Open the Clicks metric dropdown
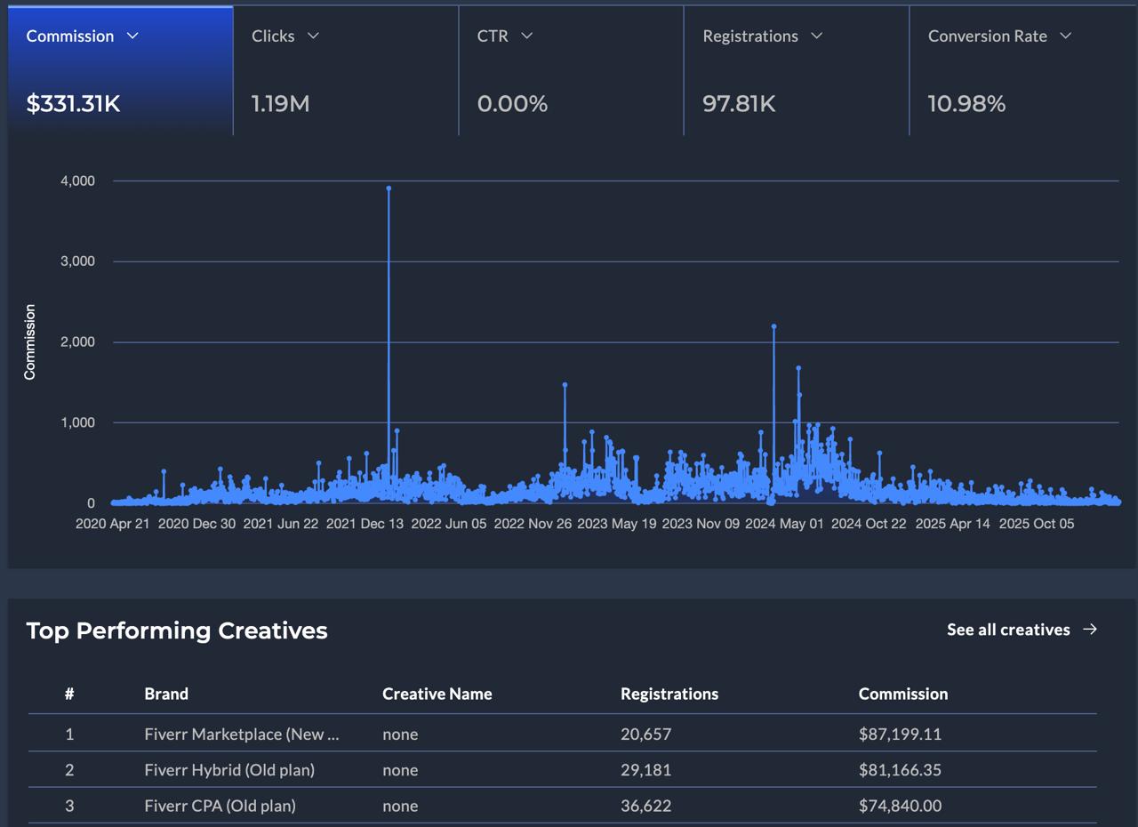 coord(313,36)
